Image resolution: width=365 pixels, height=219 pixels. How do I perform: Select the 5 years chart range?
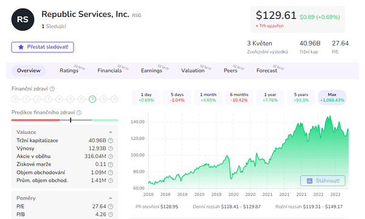tap(301, 97)
